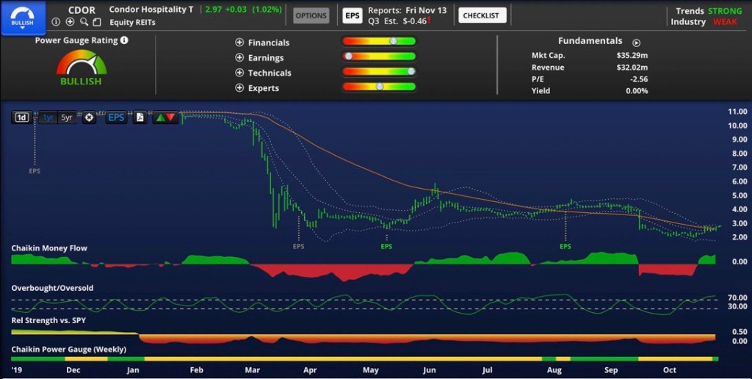Screen dimensions: 752x379
Task: Toggle the EPS markers button on the chart
Action: click(116, 118)
